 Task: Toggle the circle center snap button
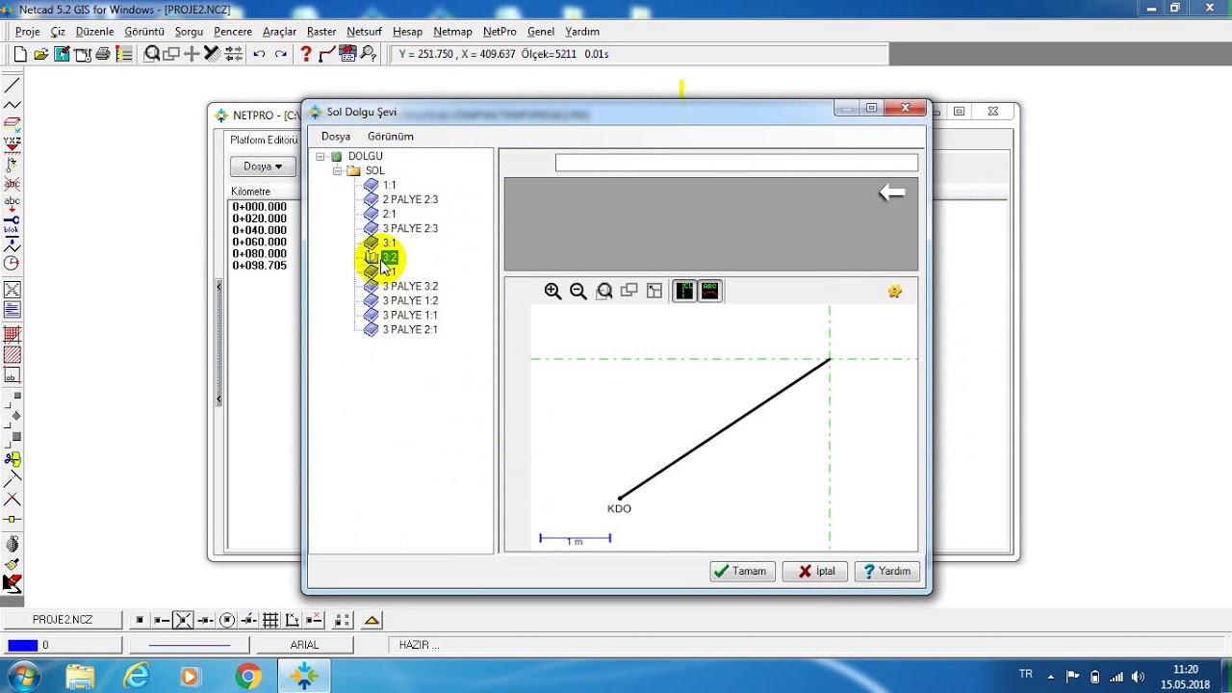pyautogui.click(x=227, y=620)
